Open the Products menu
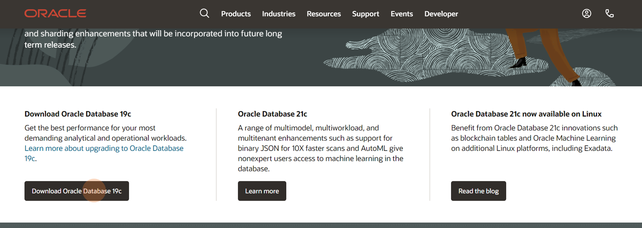 pyautogui.click(x=236, y=14)
